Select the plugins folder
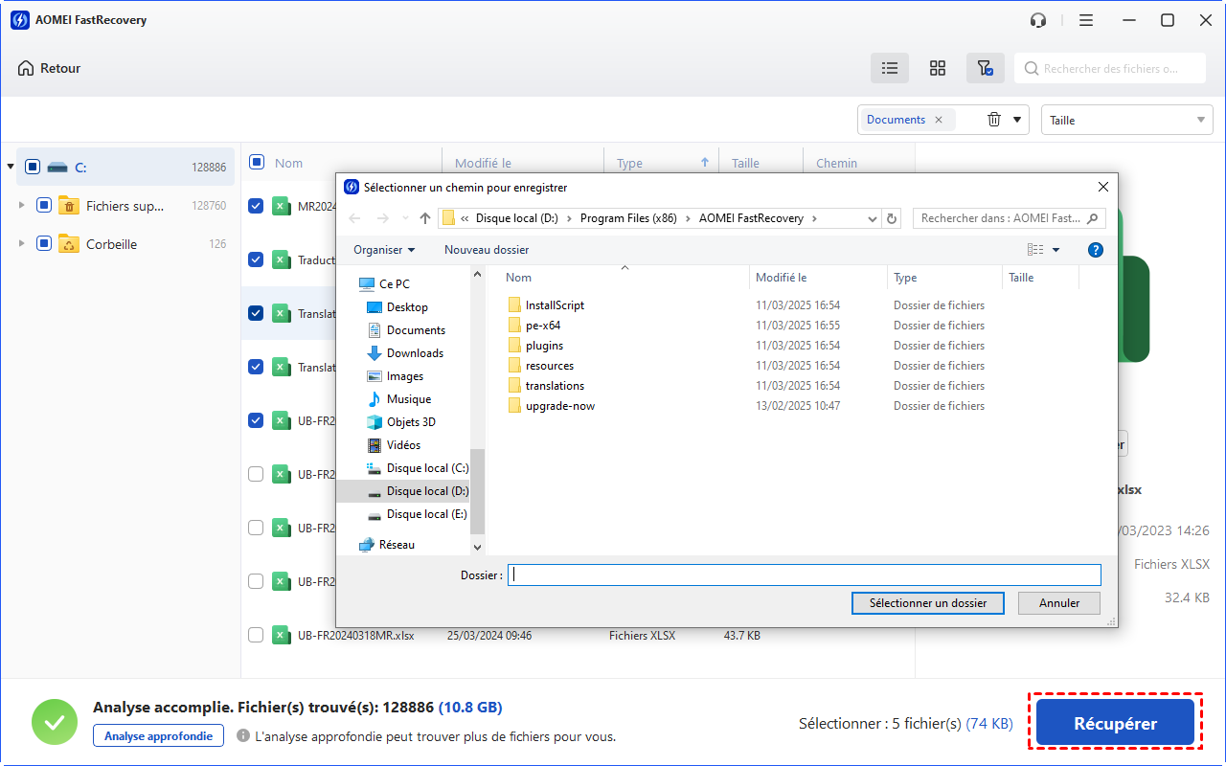Screen dimensions: 1226x766 click(x=544, y=346)
